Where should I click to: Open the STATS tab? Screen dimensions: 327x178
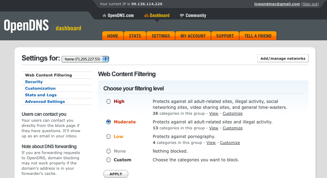point(135,36)
